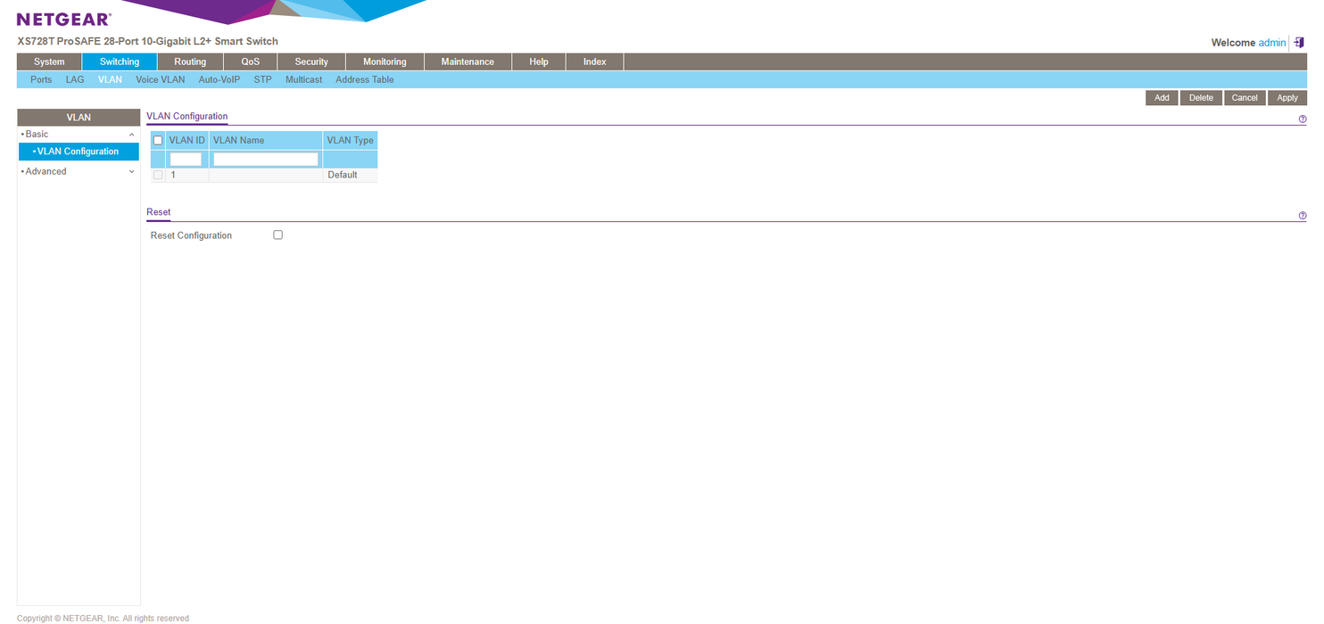
Task: Click the NETGEAR logo
Action: point(64,20)
